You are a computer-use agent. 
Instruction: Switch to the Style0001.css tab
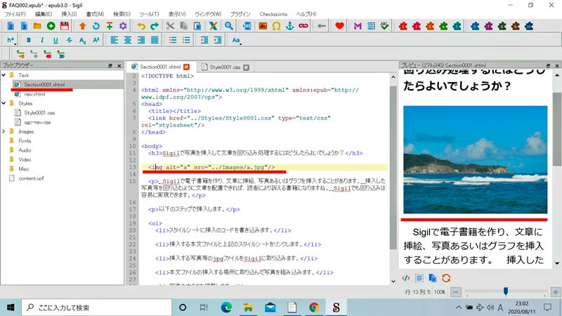click(225, 67)
